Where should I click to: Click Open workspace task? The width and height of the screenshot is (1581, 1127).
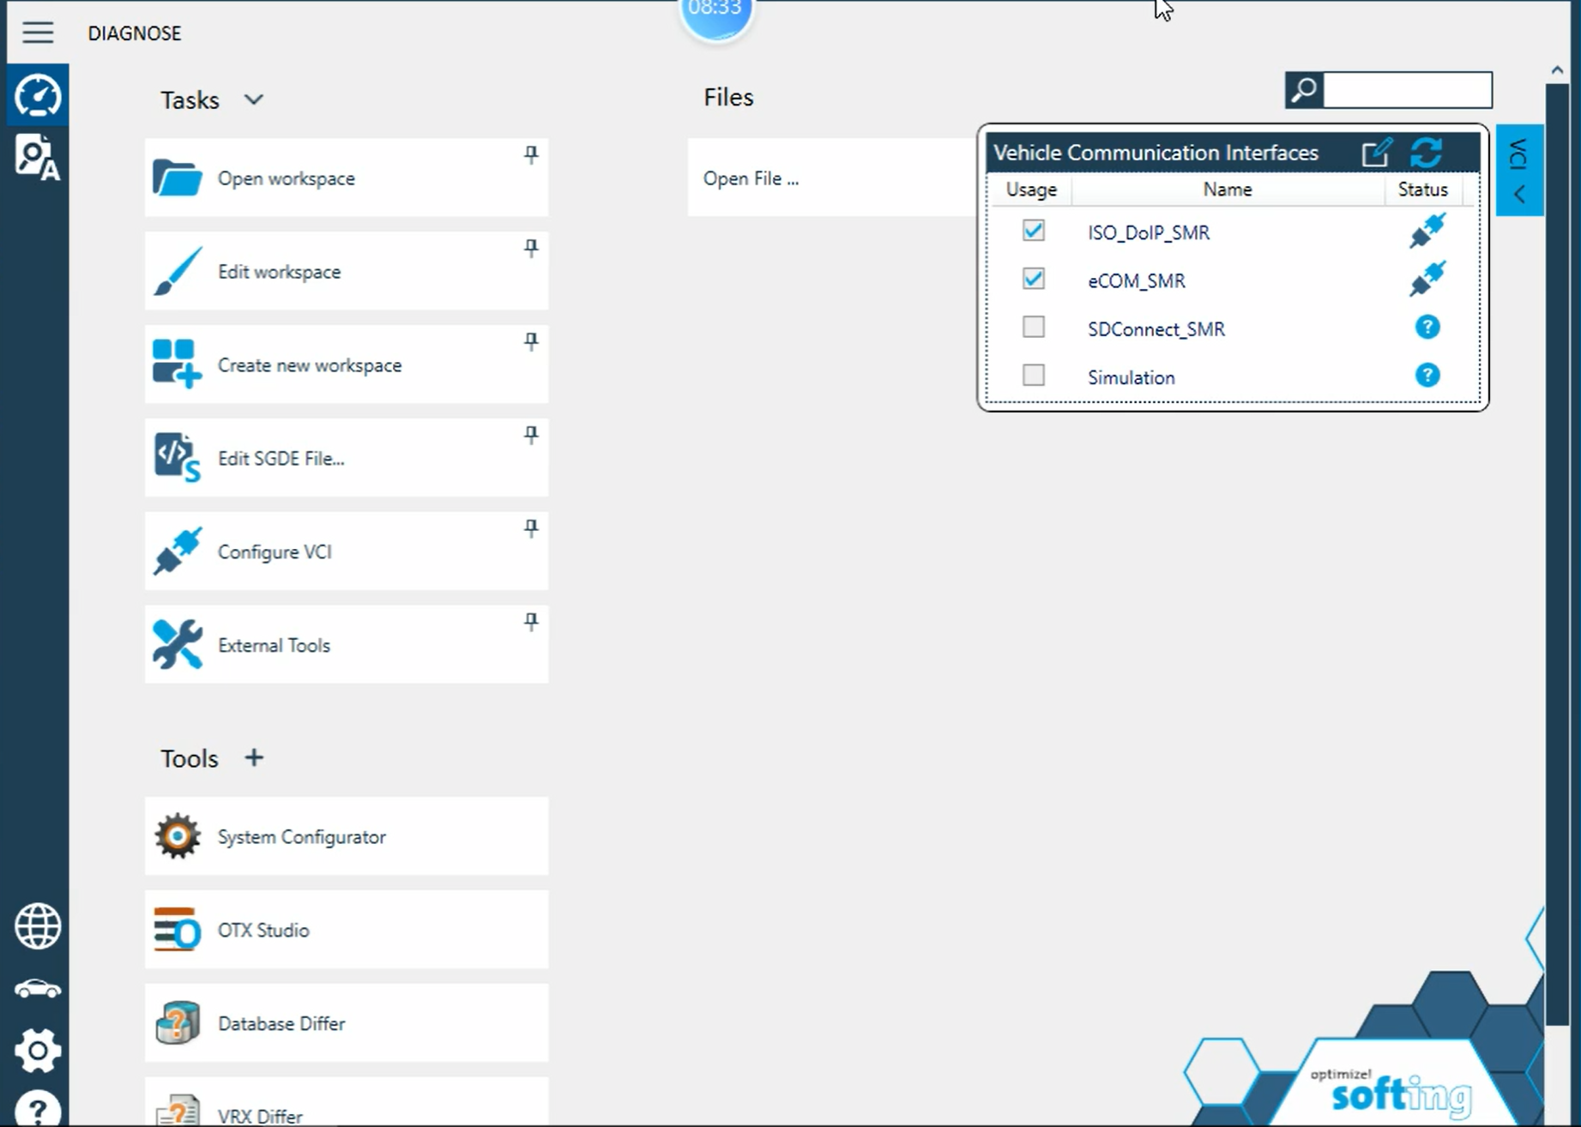(347, 178)
